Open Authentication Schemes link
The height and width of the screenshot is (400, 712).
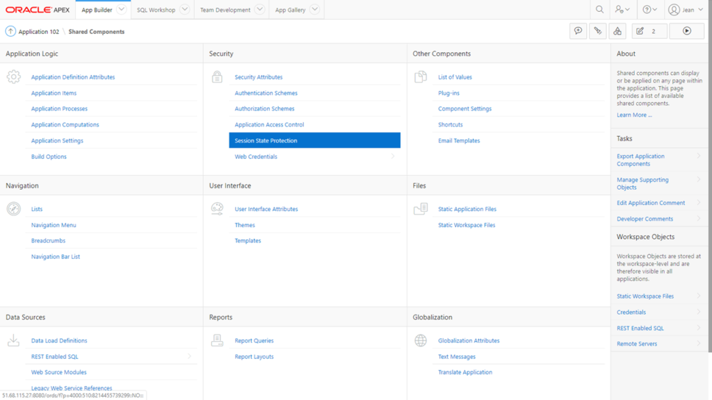pyautogui.click(x=266, y=93)
